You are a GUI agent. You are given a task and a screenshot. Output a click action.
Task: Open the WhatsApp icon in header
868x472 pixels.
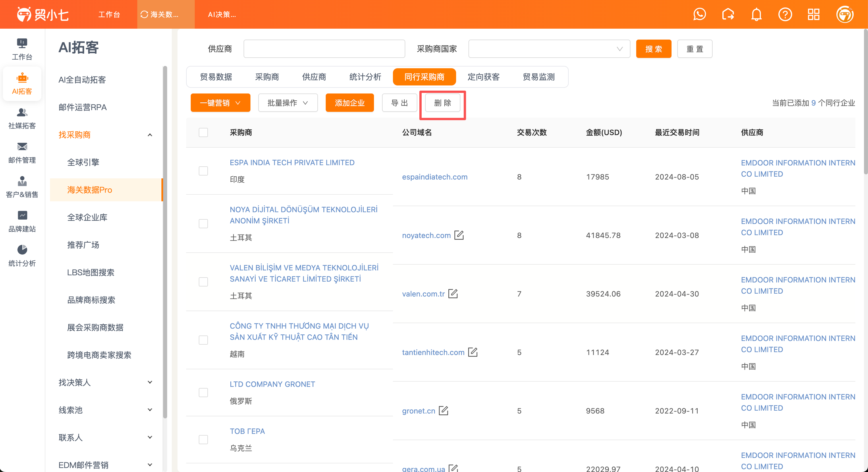coord(699,14)
